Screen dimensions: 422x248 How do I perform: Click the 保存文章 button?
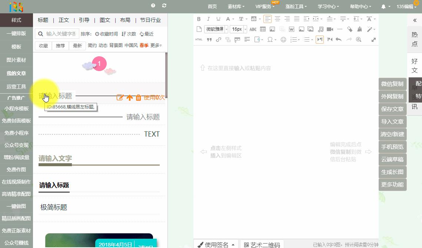pyautogui.click(x=392, y=109)
